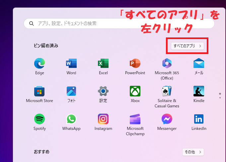Open the メール mail app icon

tap(199, 63)
